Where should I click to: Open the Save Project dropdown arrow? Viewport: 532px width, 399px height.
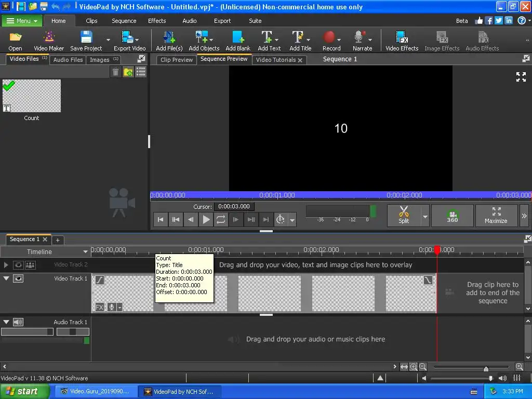(108, 39)
